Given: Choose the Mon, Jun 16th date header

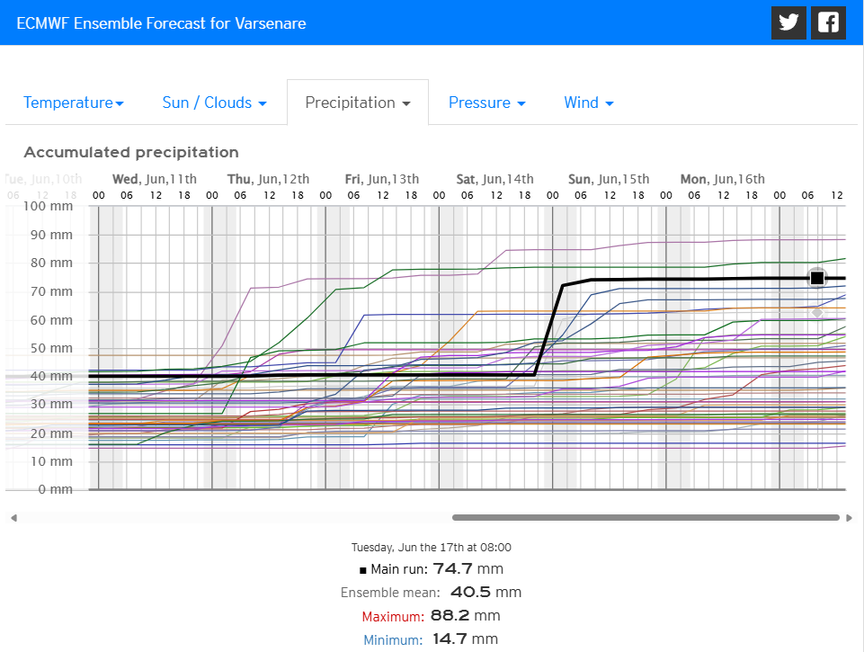Looking at the screenshot, I should click(x=722, y=179).
